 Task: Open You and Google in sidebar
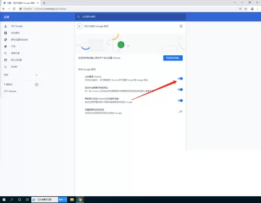click(x=17, y=26)
